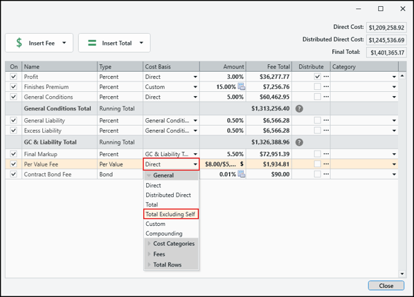The image size is (414, 297).
Task: Check the Distribute checkbox for Final Markup
Action: 317,154
